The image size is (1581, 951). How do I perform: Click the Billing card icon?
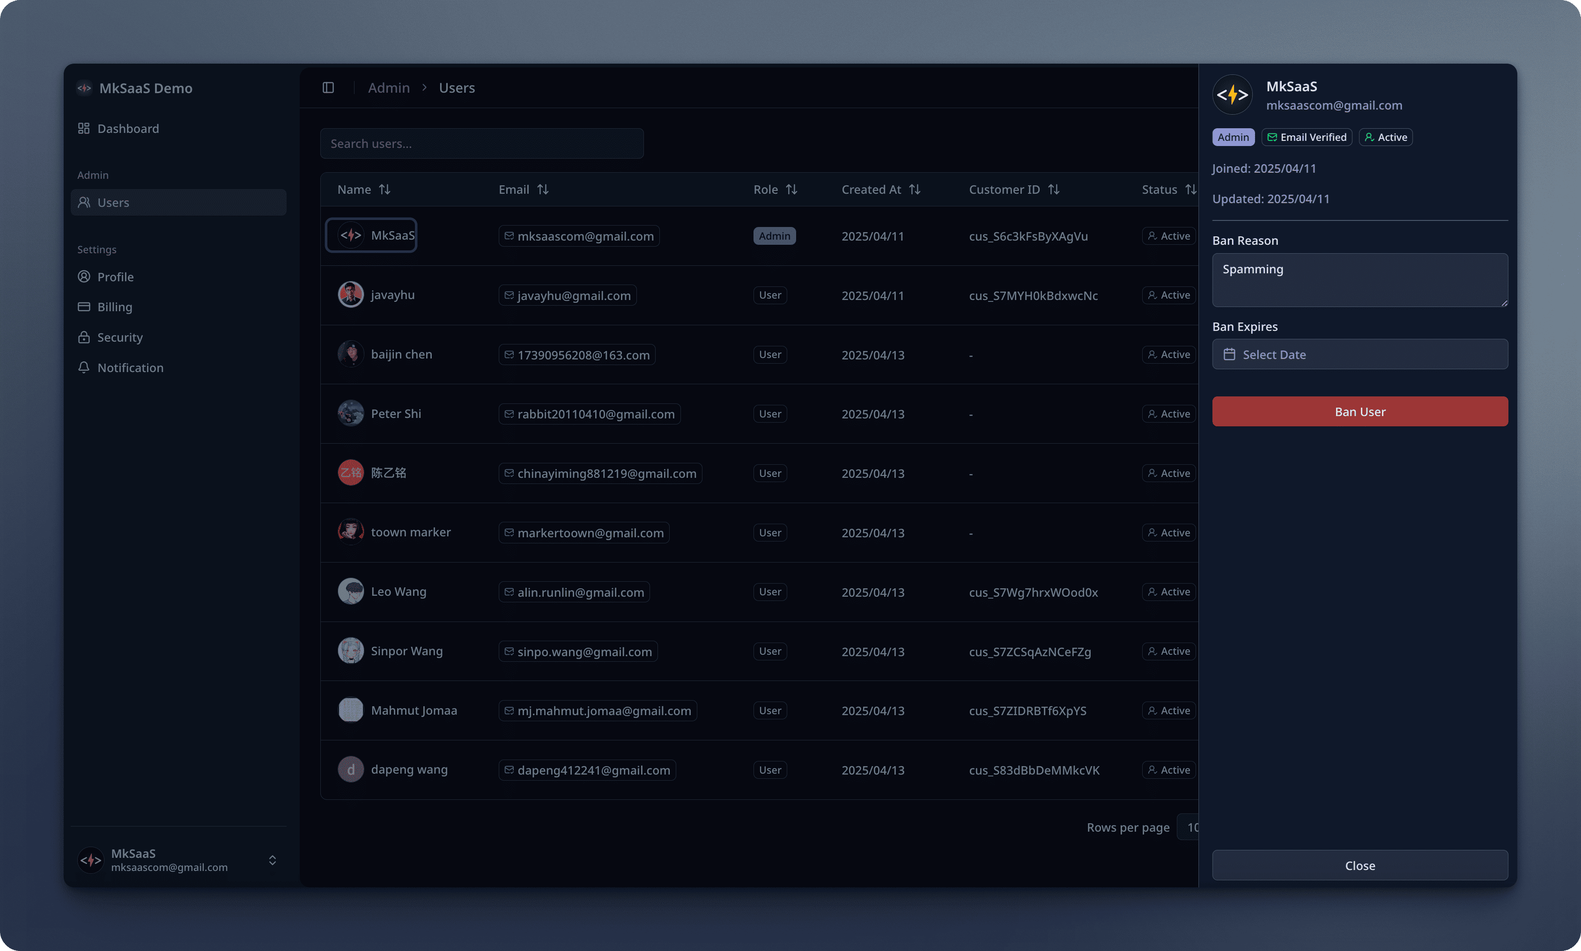pos(84,307)
